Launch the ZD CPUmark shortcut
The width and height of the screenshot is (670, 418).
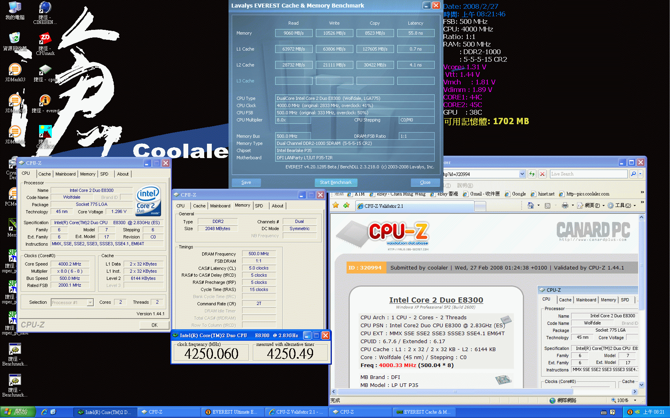[x=45, y=44]
